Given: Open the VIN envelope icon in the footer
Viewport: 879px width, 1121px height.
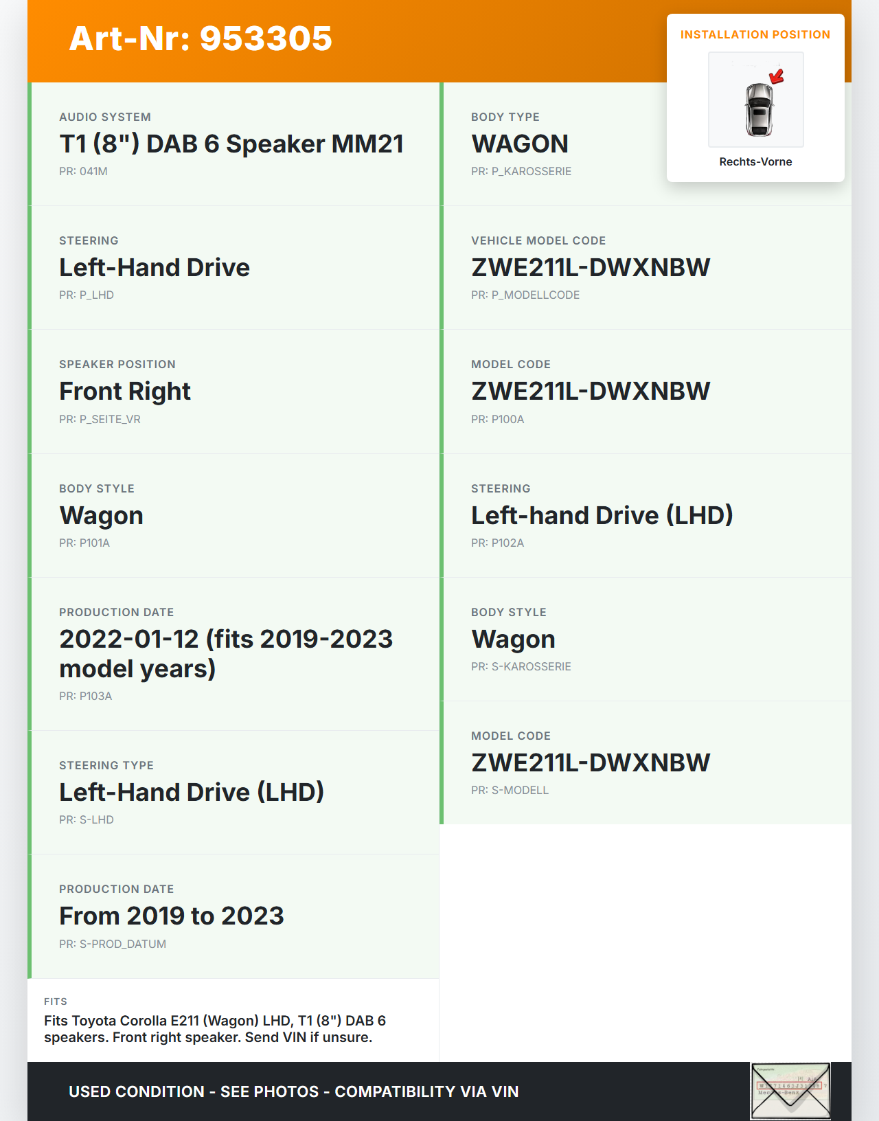Looking at the screenshot, I should click(x=790, y=1091).
